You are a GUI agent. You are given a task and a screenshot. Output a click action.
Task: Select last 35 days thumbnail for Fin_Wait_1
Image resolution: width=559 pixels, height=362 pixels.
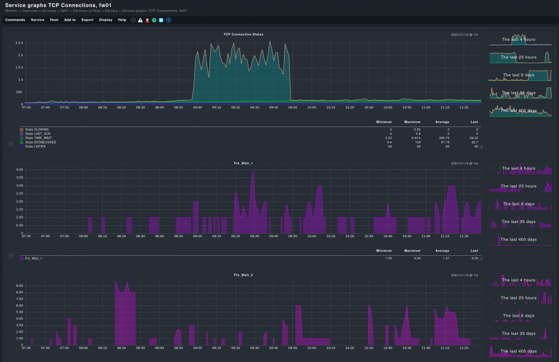click(x=520, y=222)
